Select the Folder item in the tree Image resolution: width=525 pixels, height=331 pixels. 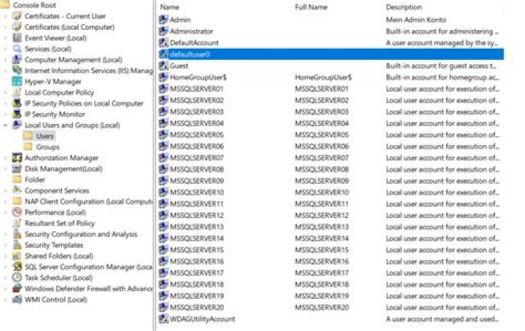pos(34,180)
